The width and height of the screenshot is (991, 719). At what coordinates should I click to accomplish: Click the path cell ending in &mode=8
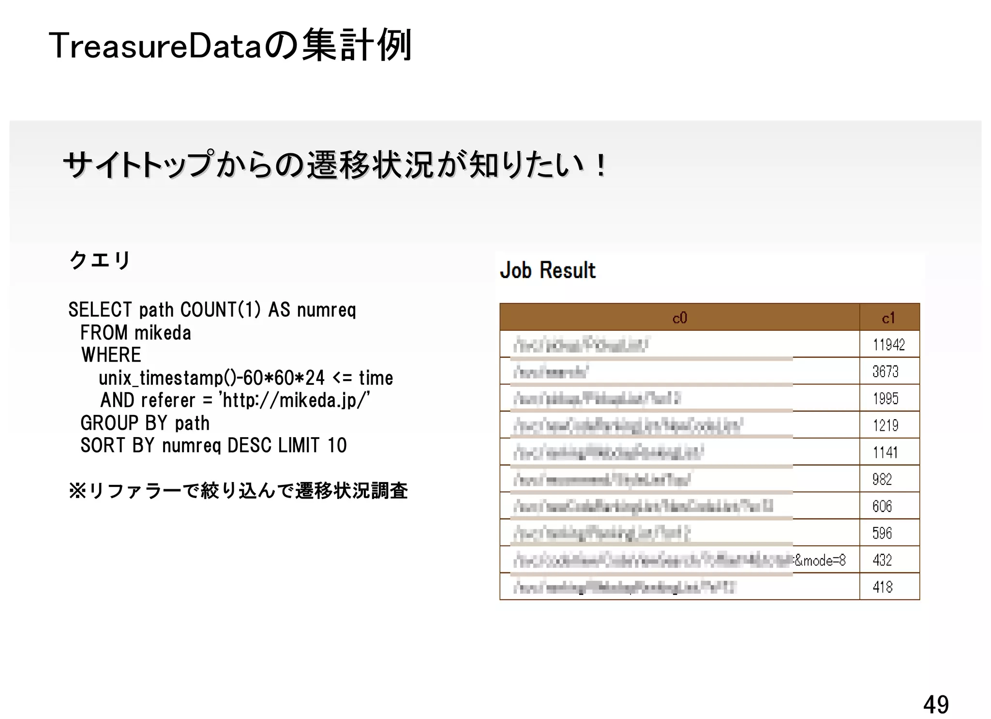[x=680, y=560]
